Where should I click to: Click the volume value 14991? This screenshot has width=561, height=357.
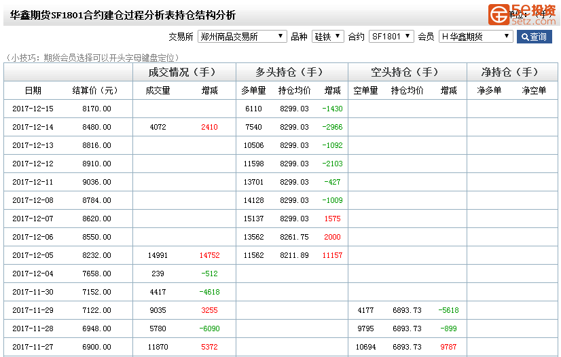coord(158,255)
